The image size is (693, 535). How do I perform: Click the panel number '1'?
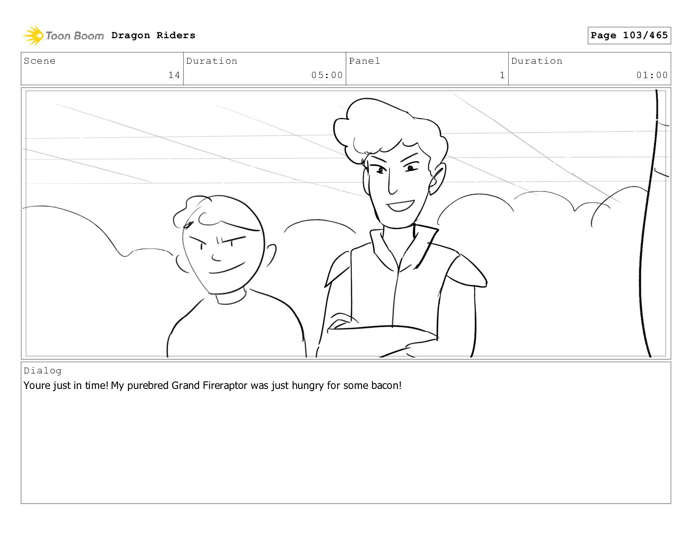502,75
